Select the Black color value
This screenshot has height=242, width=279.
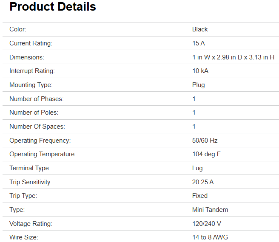[200, 29]
